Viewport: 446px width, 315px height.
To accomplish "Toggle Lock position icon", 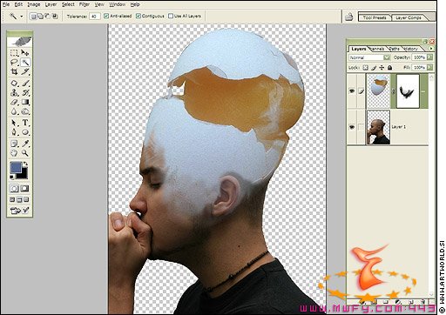I will pos(382,68).
